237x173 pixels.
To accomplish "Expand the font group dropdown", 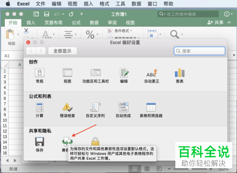I will point(54,34).
